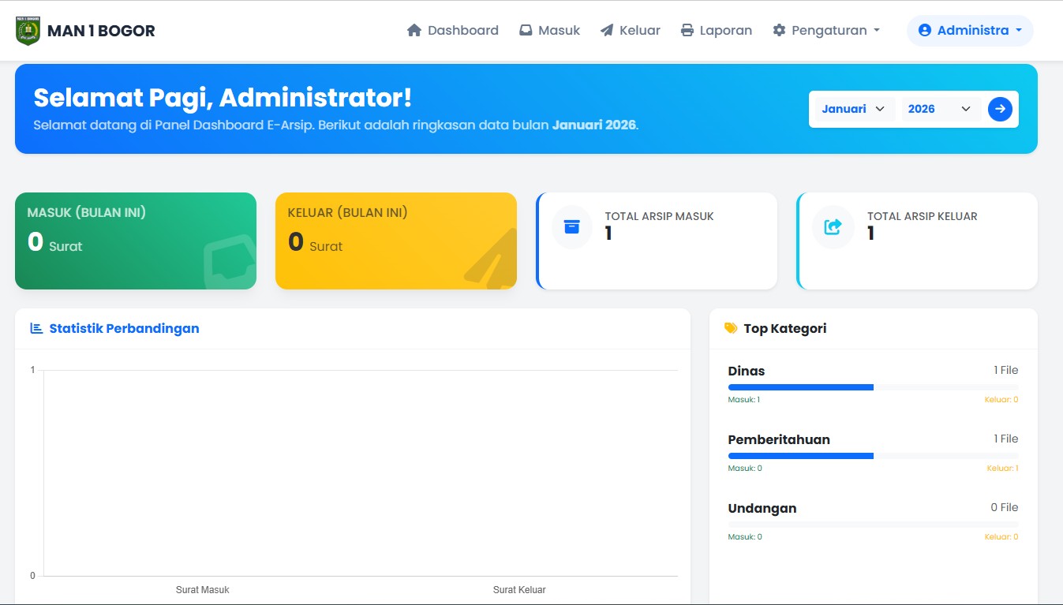
Task: Click the bar chart icon beside Statistik Perbandingan
Action: pyautogui.click(x=36, y=328)
